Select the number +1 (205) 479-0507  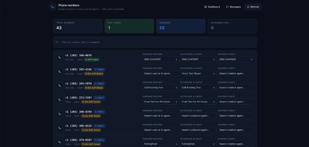pyautogui.click(x=78, y=140)
